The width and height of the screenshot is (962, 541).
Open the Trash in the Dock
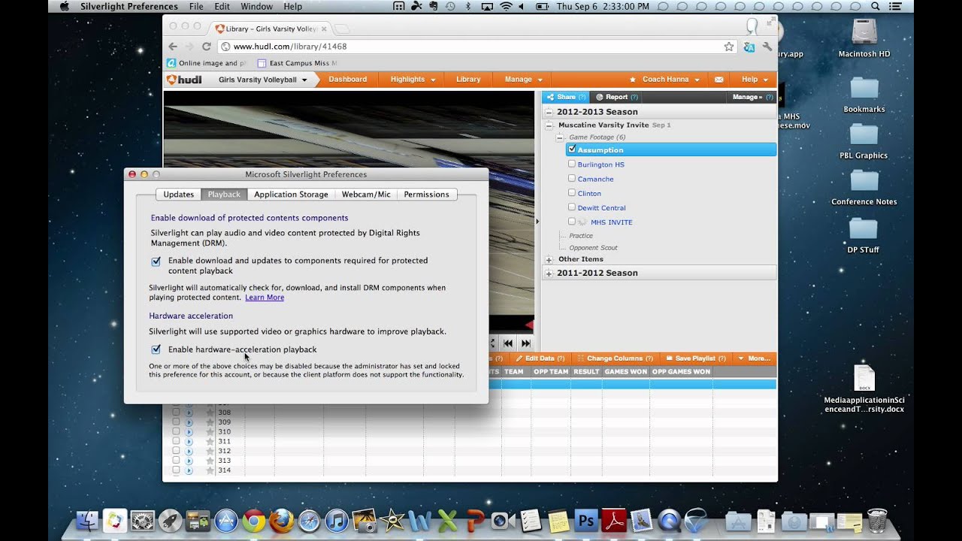(877, 521)
